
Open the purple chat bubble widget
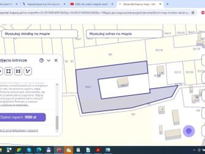pos(189,131)
